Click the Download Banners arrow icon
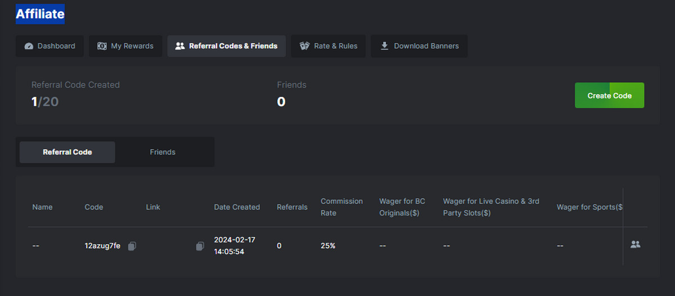The height and width of the screenshot is (296, 675). pos(385,46)
